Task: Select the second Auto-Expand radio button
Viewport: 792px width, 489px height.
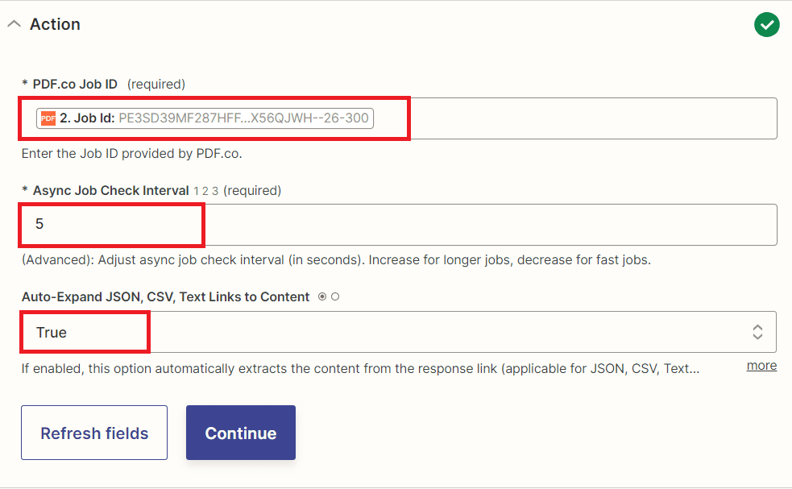Action: click(334, 296)
